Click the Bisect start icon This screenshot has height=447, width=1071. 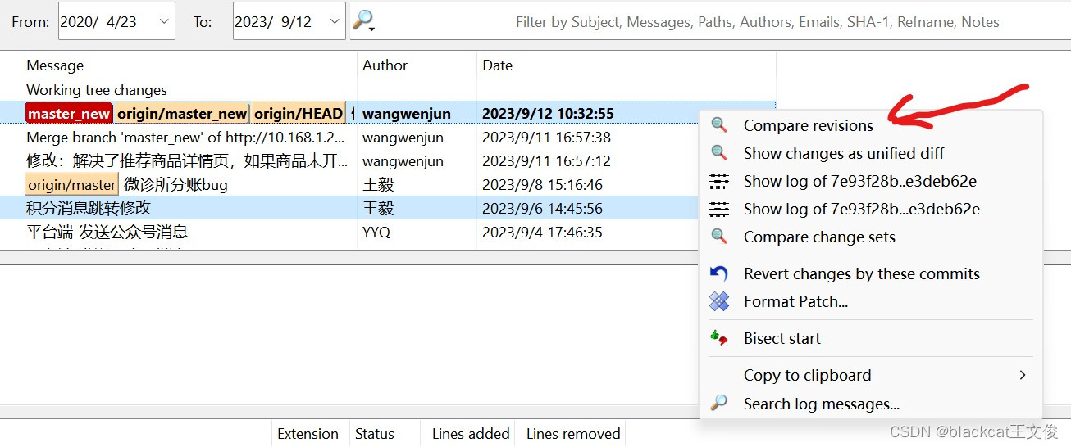tap(719, 338)
